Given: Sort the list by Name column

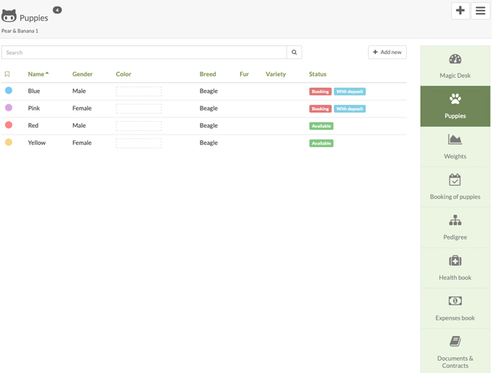Looking at the screenshot, I should (36, 74).
